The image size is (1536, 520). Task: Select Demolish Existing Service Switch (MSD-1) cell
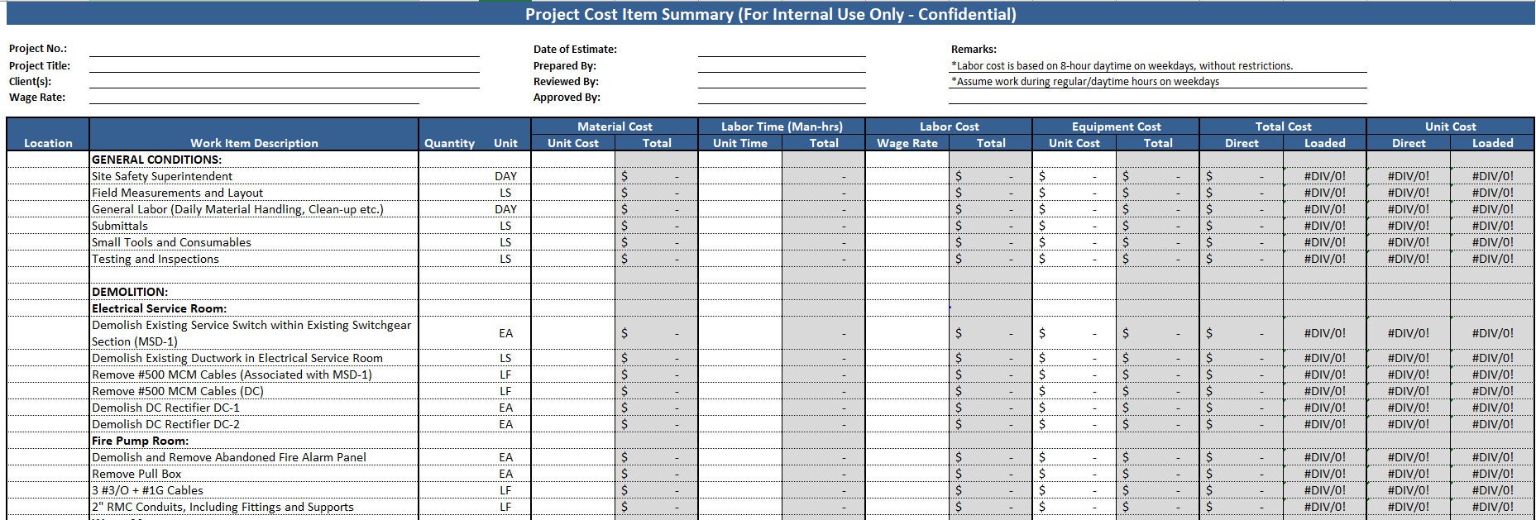pyautogui.click(x=254, y=333)
